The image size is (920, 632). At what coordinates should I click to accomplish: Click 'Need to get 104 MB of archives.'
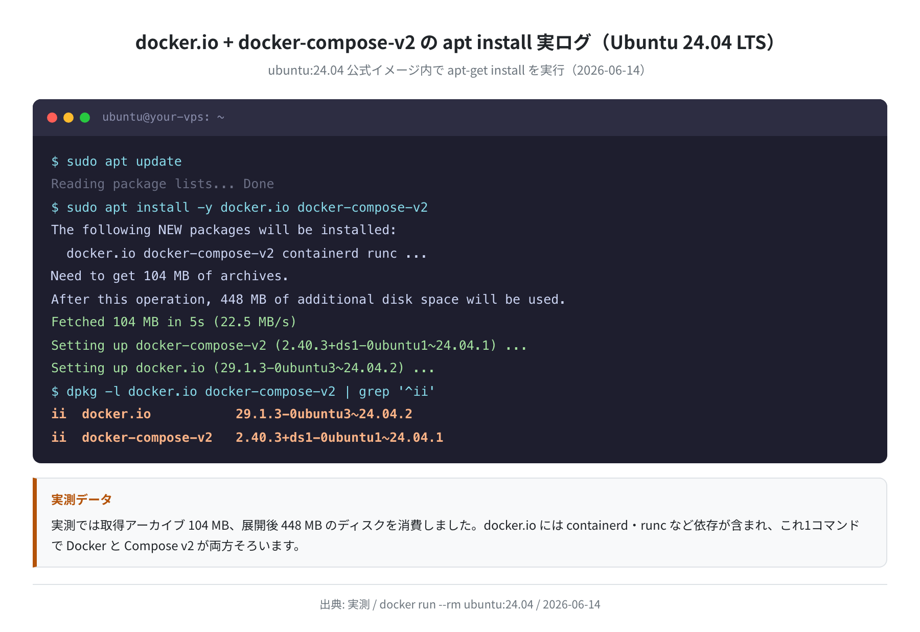coord(170,276)
